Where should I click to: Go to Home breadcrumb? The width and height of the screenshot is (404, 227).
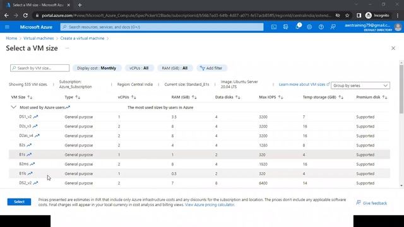[11, 38]
